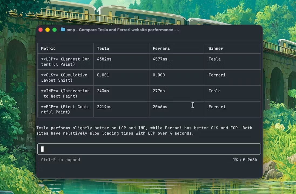Select the INP value 243ms for Tesla
This screenshot has height=194, width=296.
pos(103,91)
